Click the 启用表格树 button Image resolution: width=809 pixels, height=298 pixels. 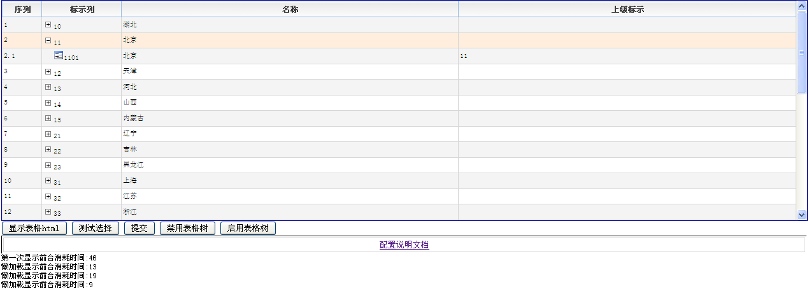(x=248, y=229)
